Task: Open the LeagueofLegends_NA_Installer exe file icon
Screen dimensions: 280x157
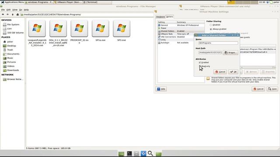Action: [37, 28]
